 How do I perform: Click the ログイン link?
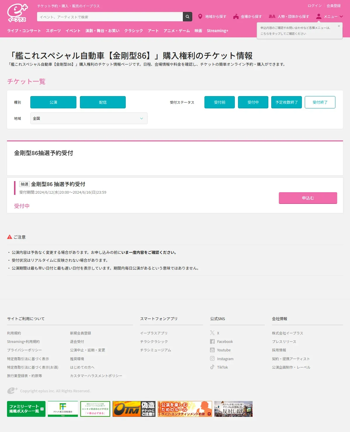coord(315,6)
